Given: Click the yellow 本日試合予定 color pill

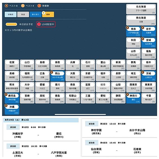Looking at the screenshot, I should pos(11,24).
